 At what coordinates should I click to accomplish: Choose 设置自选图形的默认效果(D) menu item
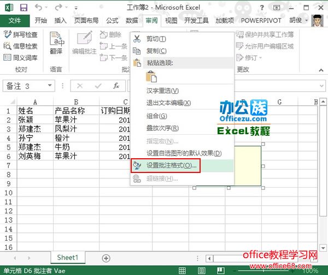pyautogui.click(x=182, y=153)
